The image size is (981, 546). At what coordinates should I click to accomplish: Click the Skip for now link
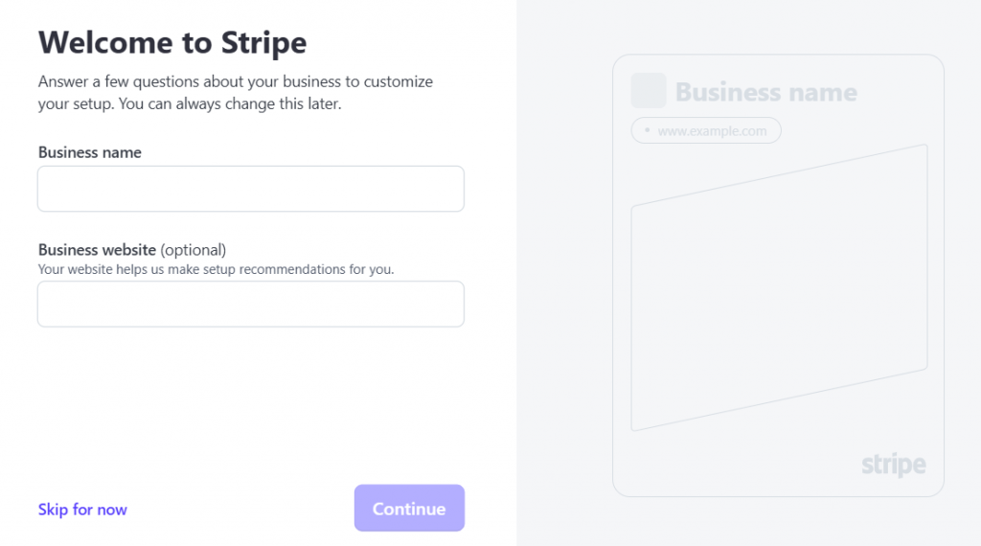tap(82, 510)
